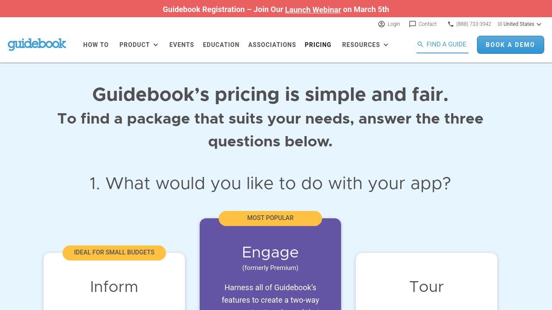
Task: Navigate to Associations
Action: [272, 45]
